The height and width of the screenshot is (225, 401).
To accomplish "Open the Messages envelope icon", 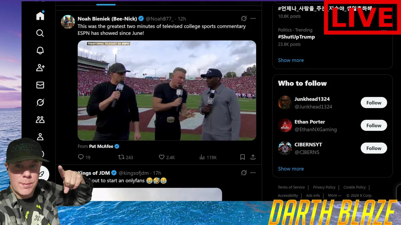I will pos(40,85).
